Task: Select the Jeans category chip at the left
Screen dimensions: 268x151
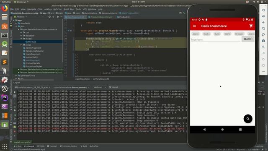Action: (x=196, y=34)
